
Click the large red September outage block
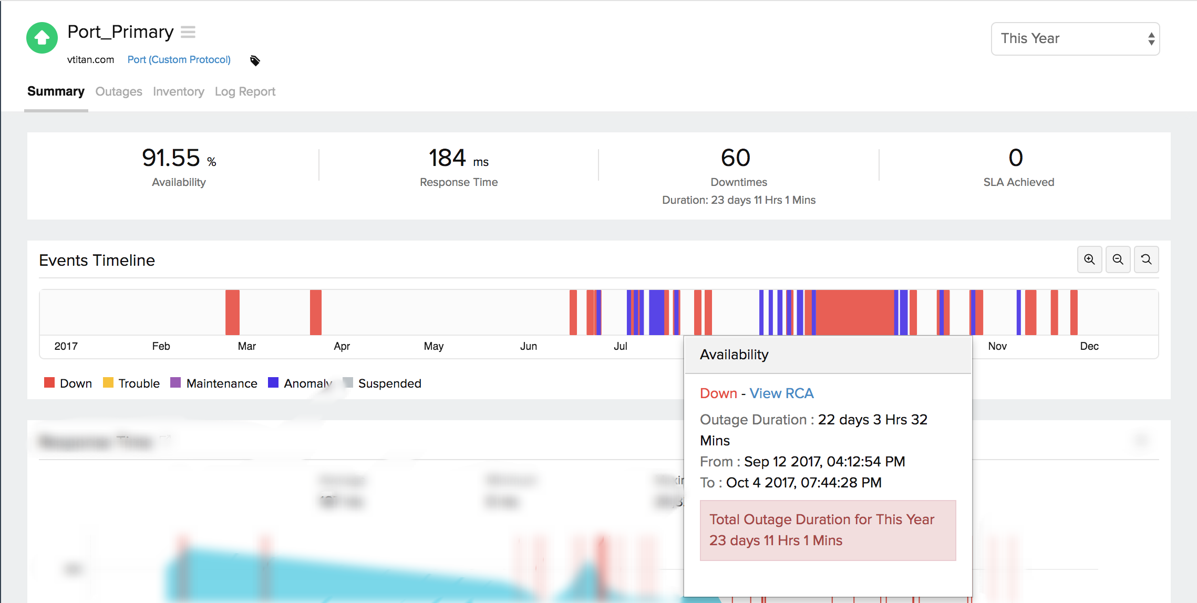click(x=854, y=312)
